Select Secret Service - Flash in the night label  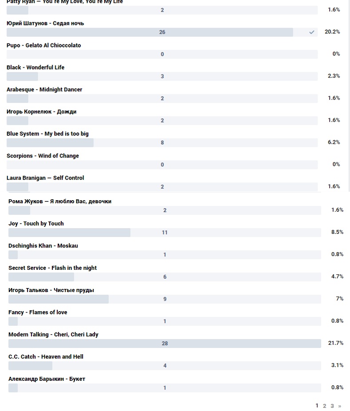(52, 268)
